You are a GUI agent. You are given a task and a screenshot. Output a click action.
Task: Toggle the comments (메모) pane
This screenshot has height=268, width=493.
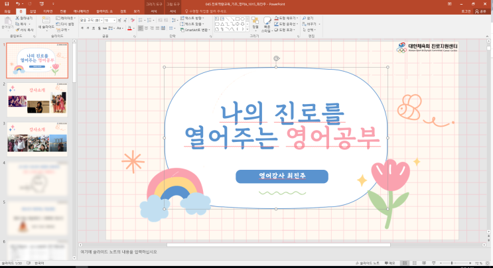pos(390,263)
